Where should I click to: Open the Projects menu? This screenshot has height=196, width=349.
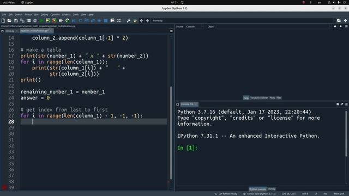coord(67,15)
